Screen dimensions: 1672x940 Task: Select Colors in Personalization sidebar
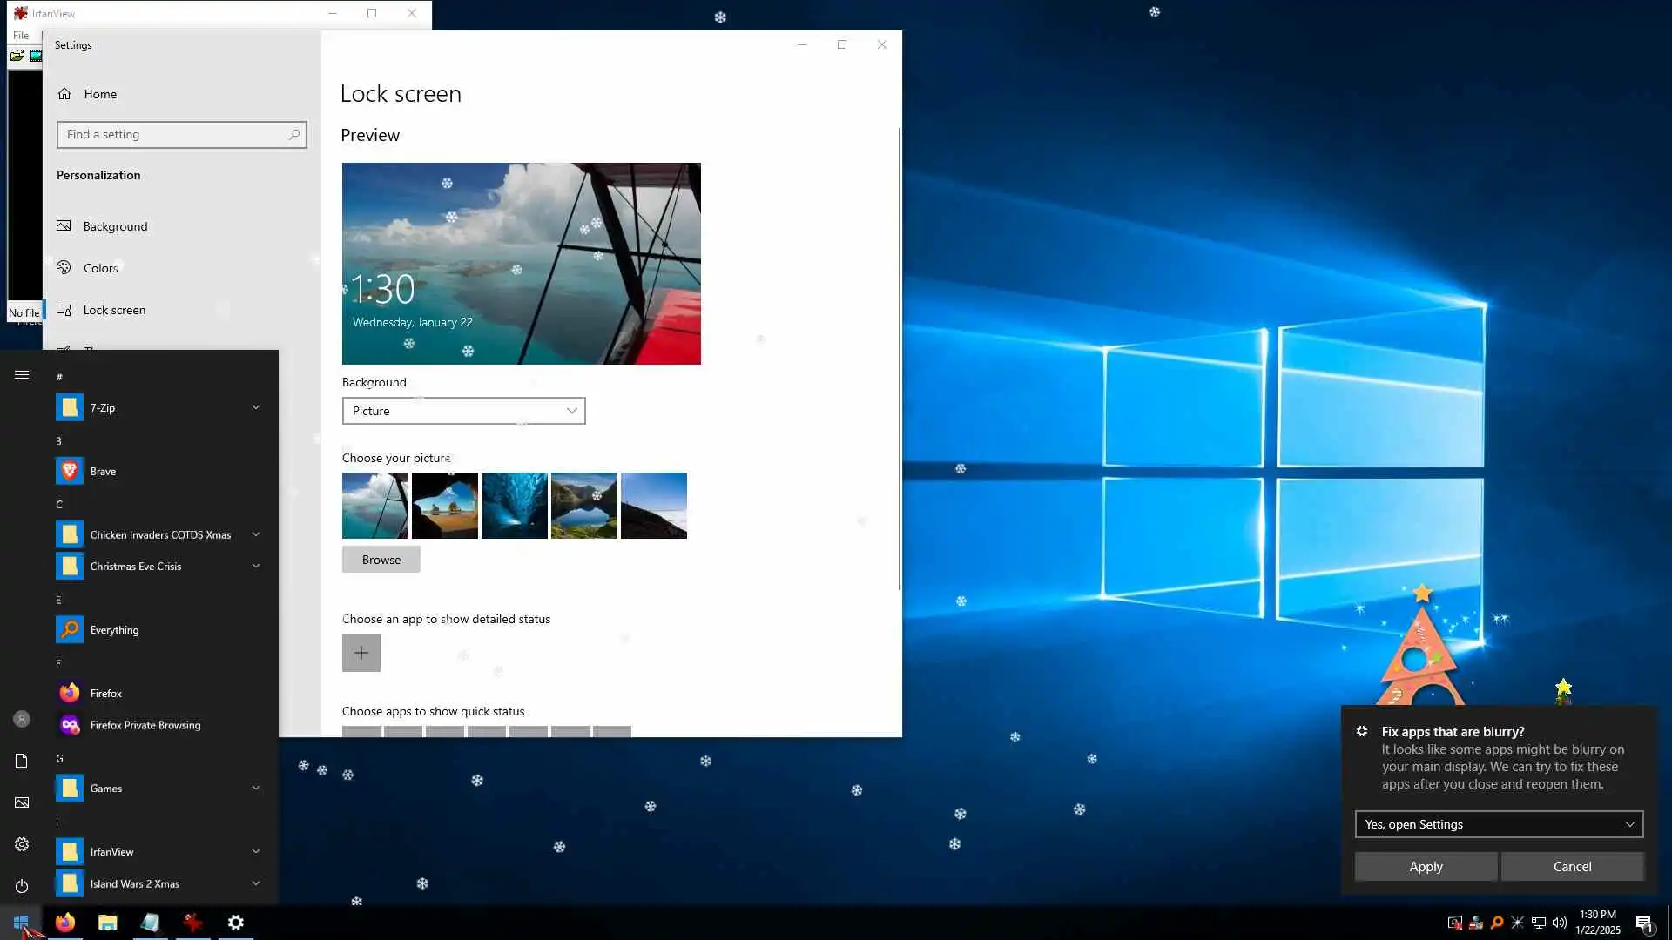[100, 268]
